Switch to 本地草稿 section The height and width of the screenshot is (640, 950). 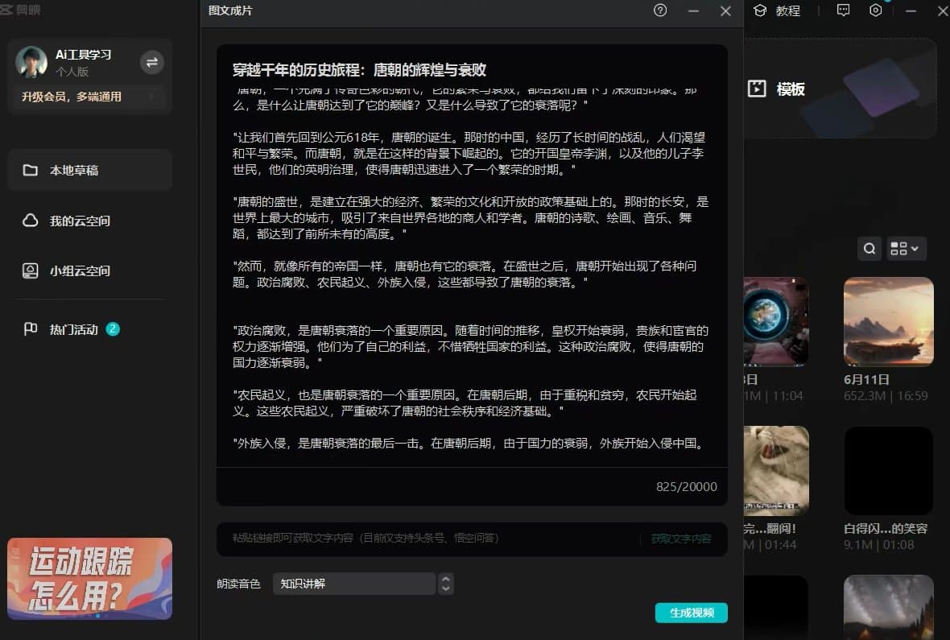point(72,170)
